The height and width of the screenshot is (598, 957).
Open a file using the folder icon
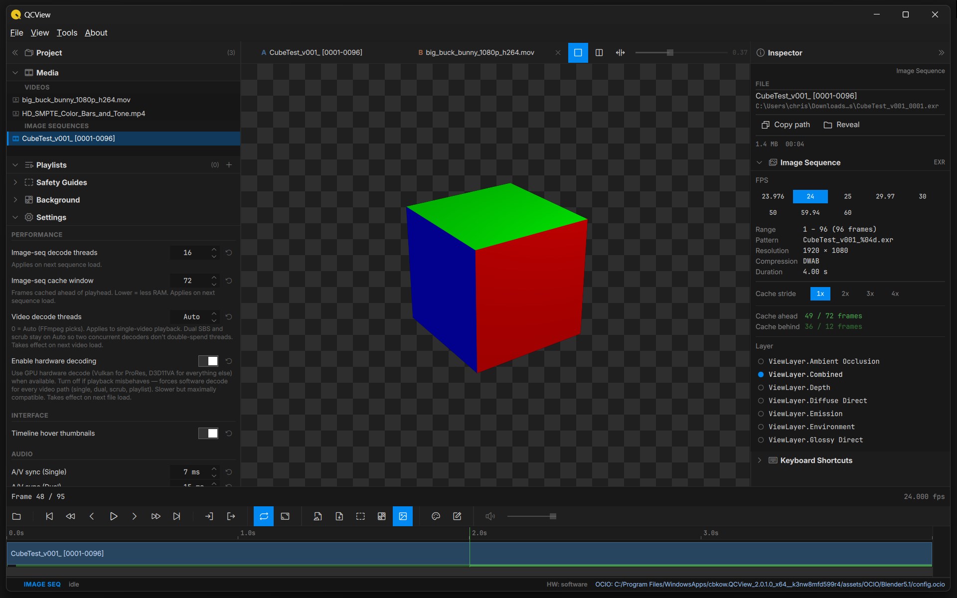tap(16, 516)
